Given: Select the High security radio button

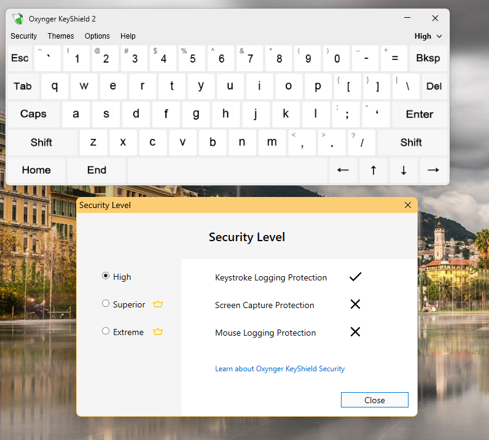Looking at the screenshot, I should pyautogui.click(x=106, y=277).
